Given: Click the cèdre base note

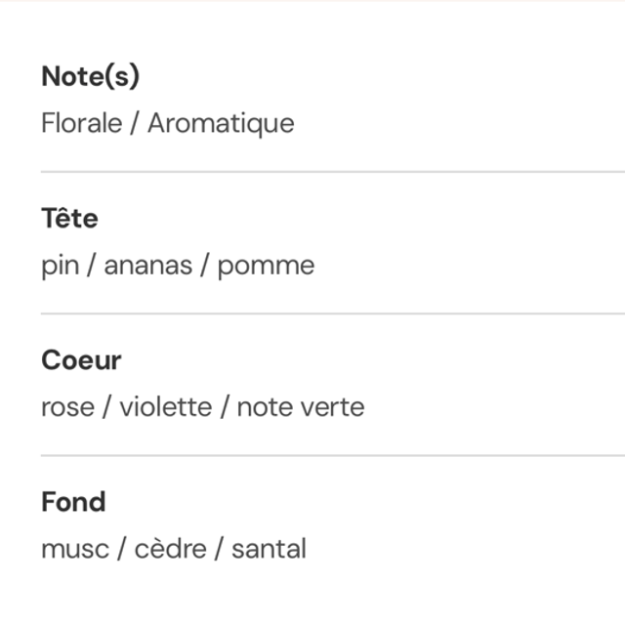Looking at the screenshot, I should click(169, 549).
